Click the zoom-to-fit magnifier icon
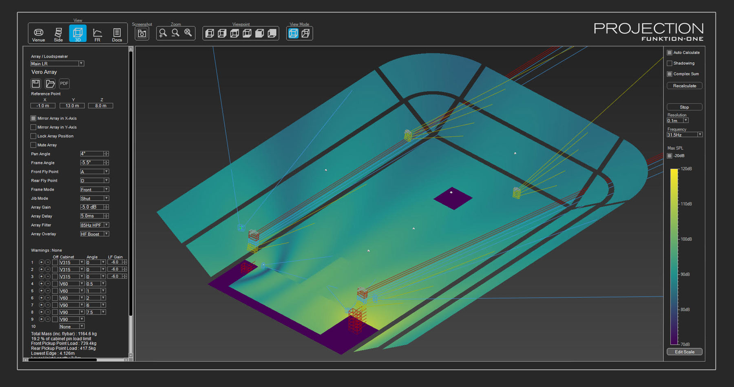The height and width of the screenshot is (387, 734). click(188, 33)
